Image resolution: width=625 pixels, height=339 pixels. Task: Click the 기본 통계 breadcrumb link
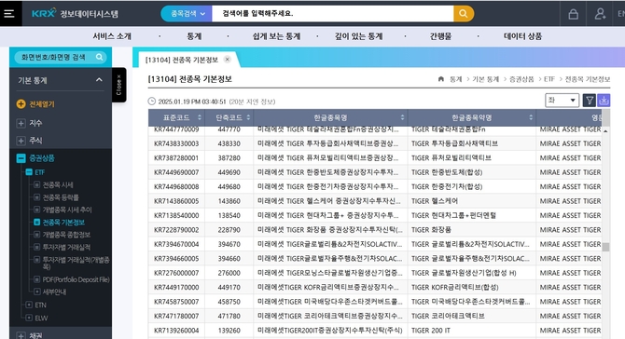tap(485, 79)
